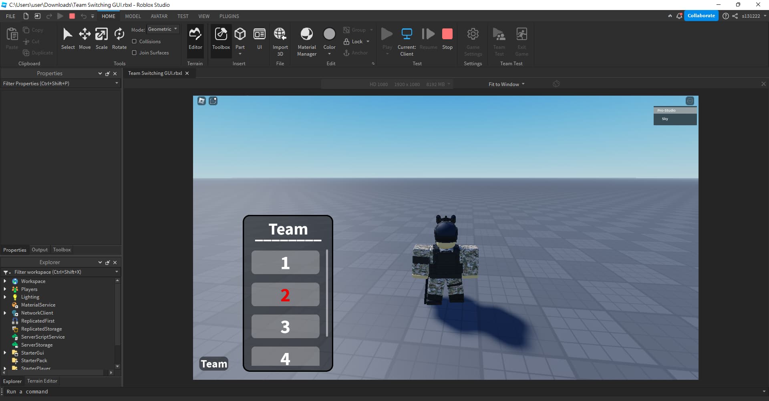Enable the Collisions option
The image size is (769, 401).
pyautogui.click(x=135, y=41)
